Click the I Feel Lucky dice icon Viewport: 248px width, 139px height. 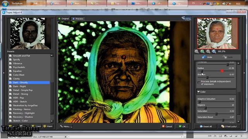pos(223,126)
